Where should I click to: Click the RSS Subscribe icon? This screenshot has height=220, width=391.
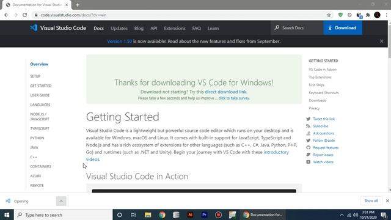[x=309, y=127]
